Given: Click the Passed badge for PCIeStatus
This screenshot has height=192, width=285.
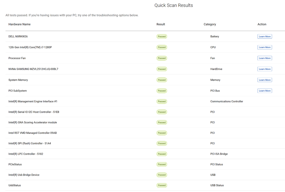Looking at the screenshot, I should pyautogui.click(x=162, y=164).
